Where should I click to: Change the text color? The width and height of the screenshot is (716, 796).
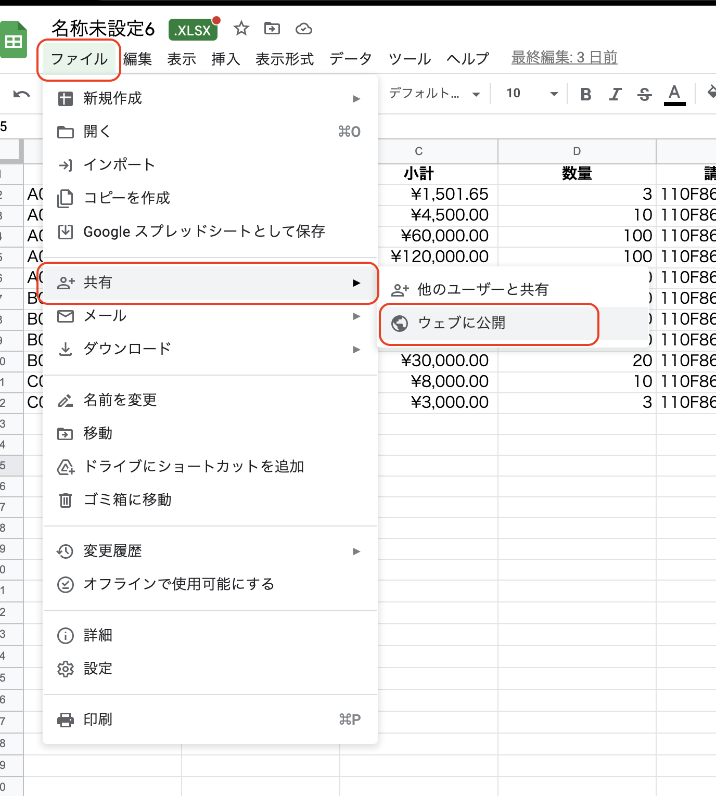coord(674,94)
